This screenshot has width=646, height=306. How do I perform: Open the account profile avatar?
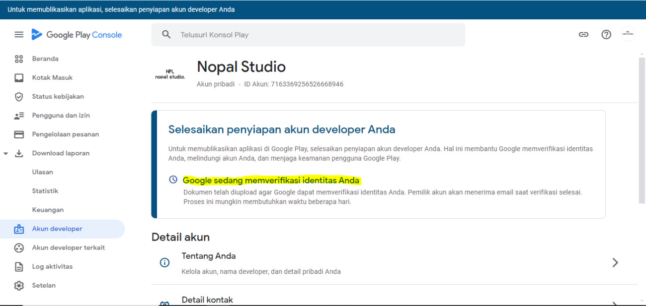tap(628, 34)
